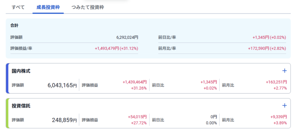This screenshot has width=296, height=133.
Task: Click 国内株式 前月比 +163,251円
Action: [x=276, y=82]
